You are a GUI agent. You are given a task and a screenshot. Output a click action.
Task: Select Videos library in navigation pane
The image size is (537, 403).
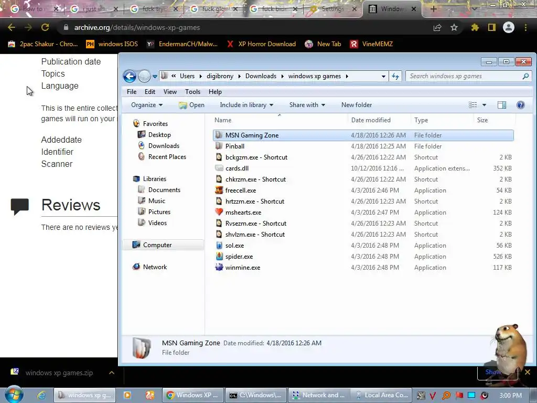pyautogui.click(x=157, y=222)
